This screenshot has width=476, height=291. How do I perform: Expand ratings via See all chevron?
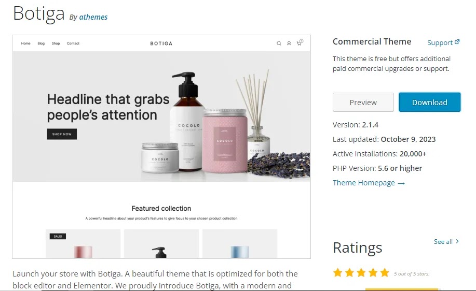(457, 241)
